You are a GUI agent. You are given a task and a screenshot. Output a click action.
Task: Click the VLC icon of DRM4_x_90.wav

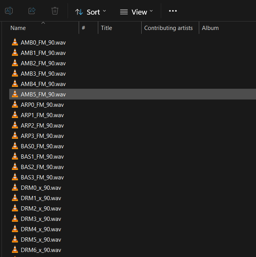click(x=15, y=229)
